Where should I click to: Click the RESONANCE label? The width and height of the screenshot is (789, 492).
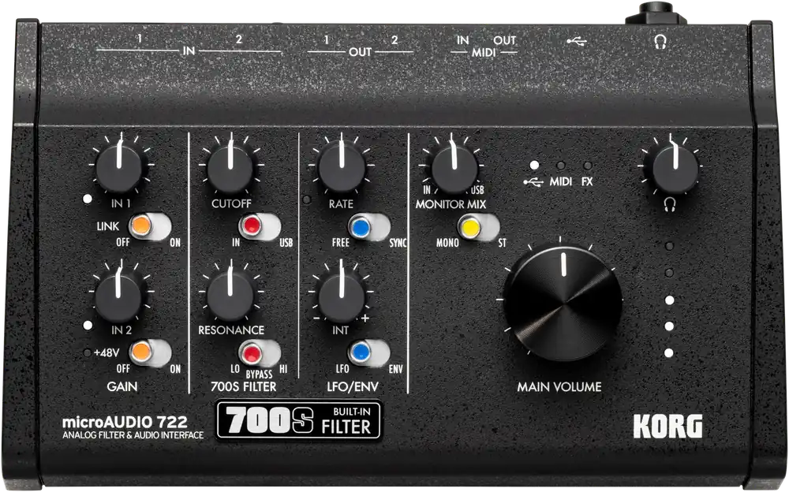click(x=231, y=330)
